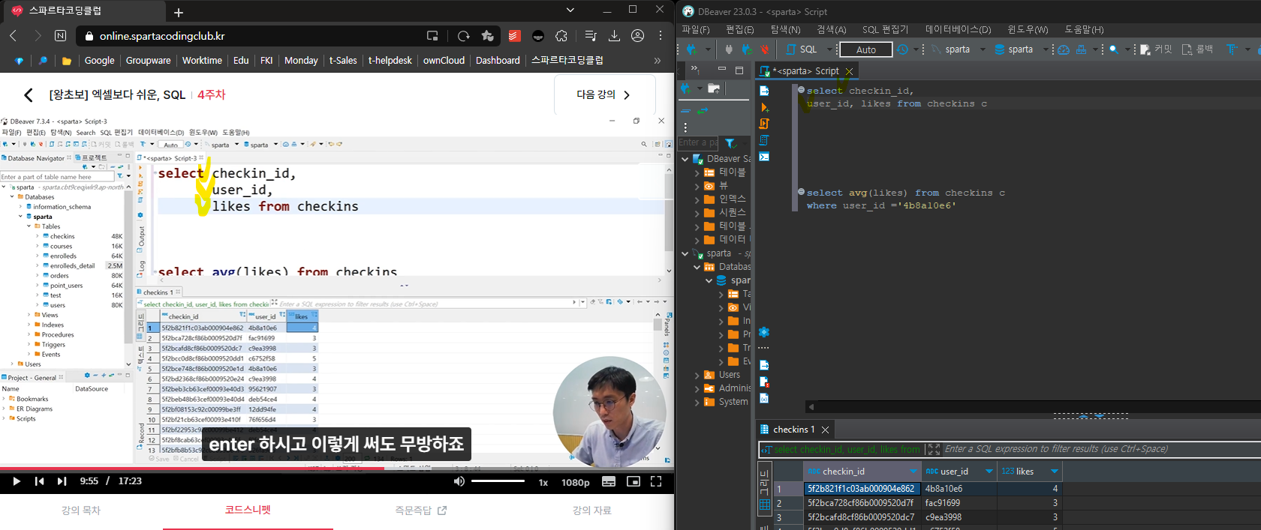Open DBeaver 편집(E) menu

tap(739, 29)
